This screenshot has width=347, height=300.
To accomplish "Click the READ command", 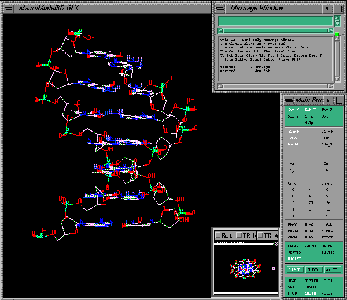I will [292, 280].
